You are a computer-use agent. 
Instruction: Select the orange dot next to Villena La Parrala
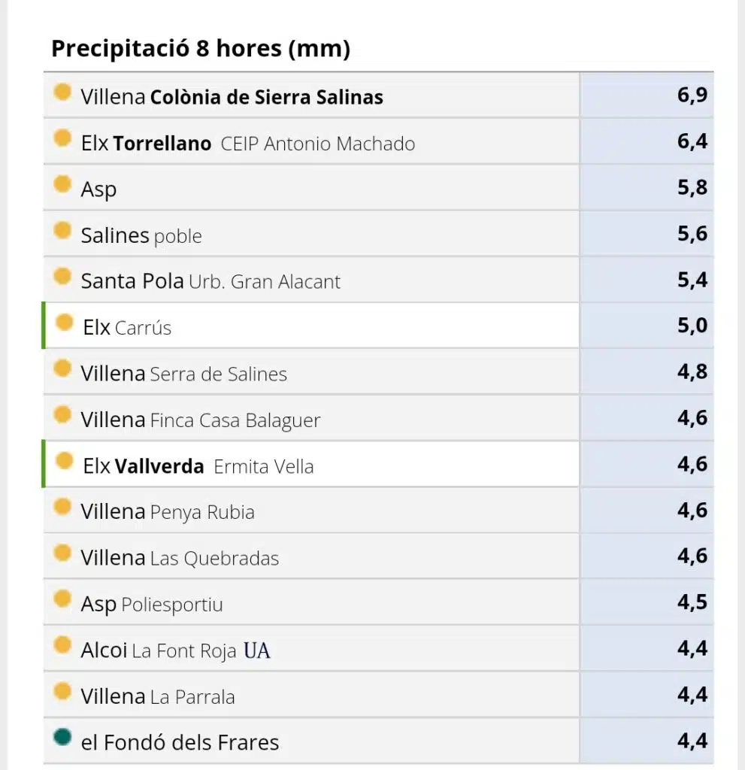click(x=62, y=691)
